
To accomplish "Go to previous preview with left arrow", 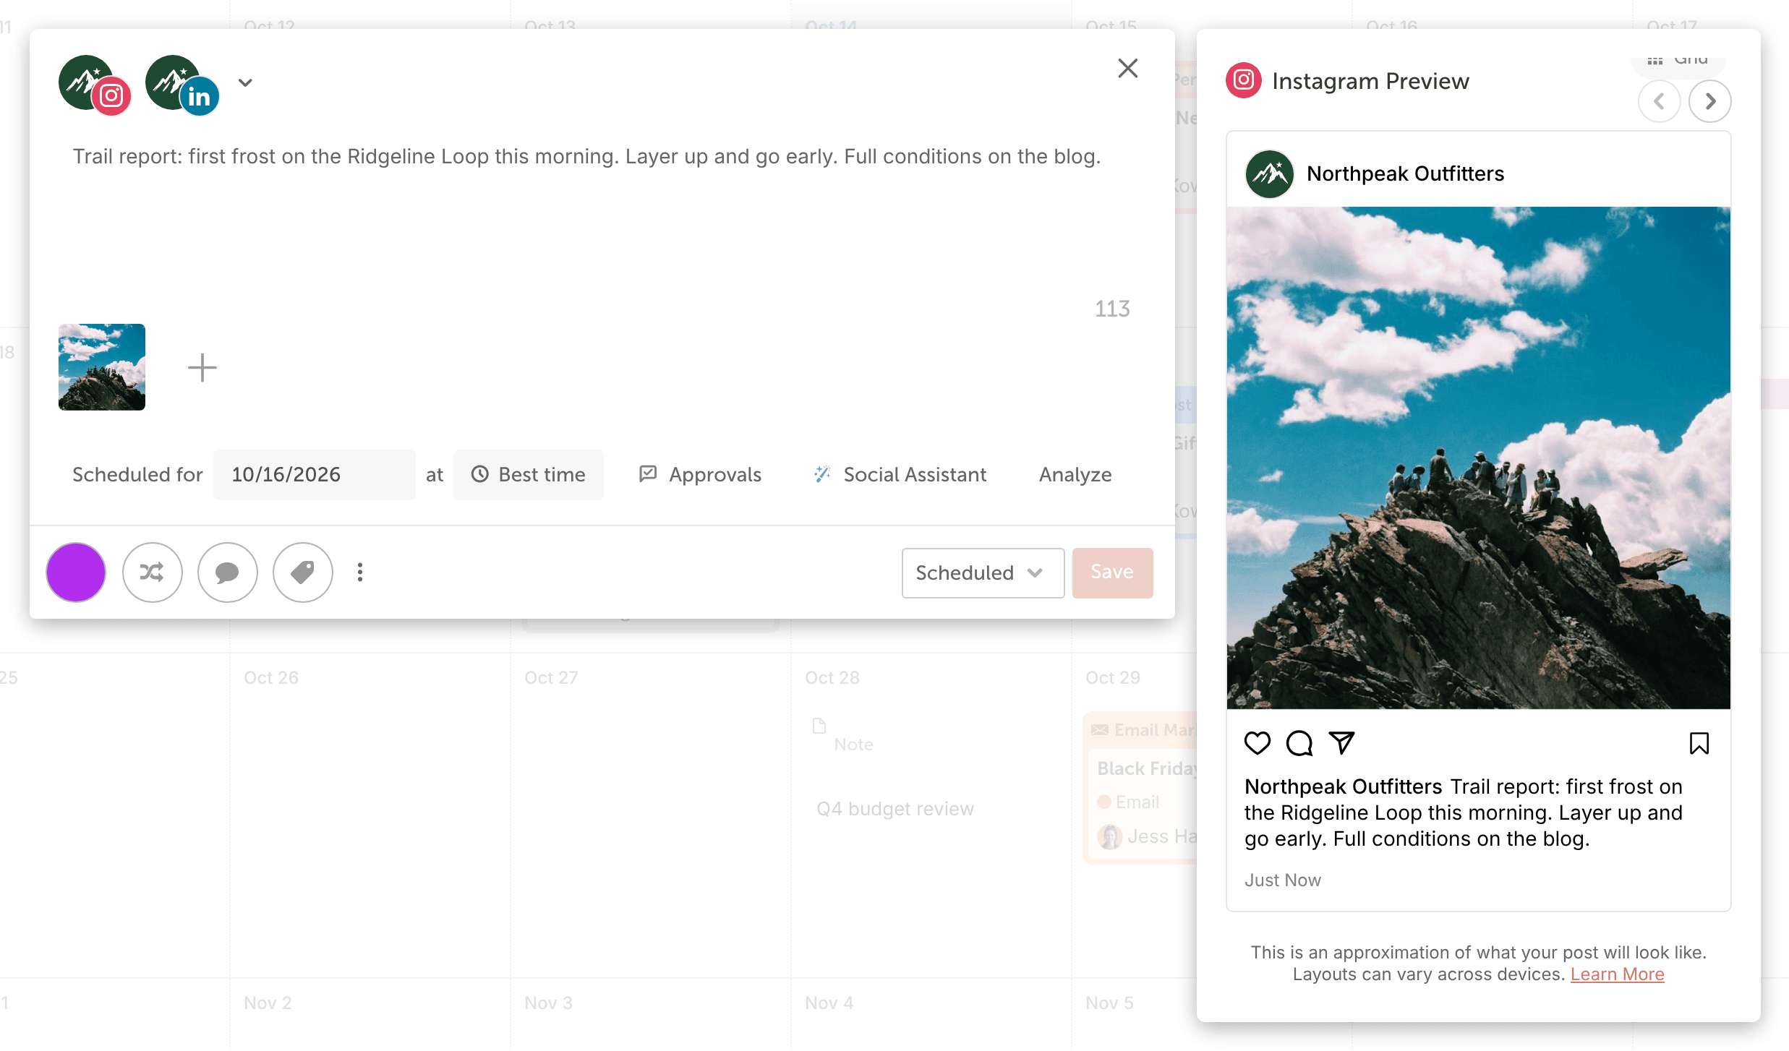I will click(x=1659, y=101).
